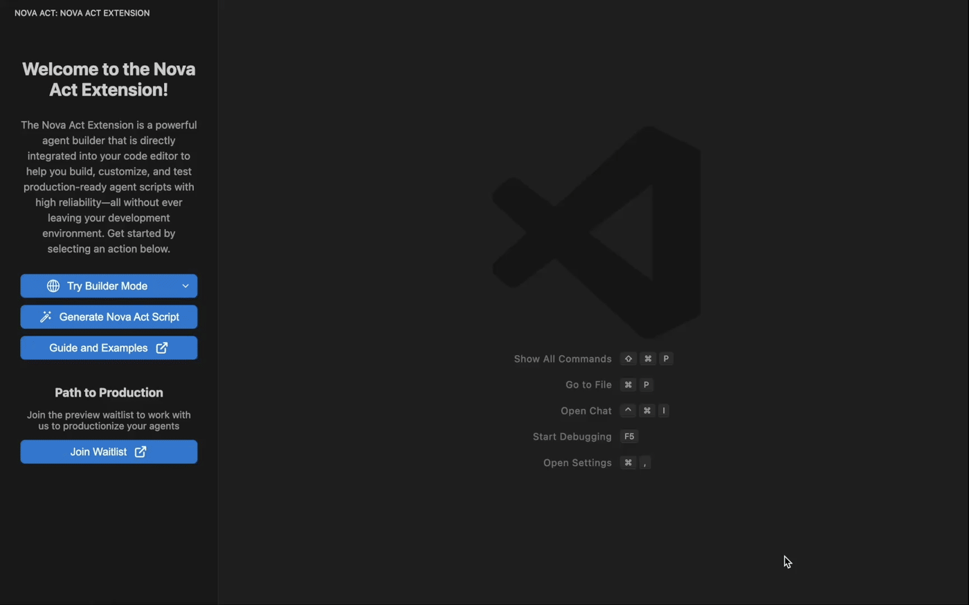The image size is (969, 605).
Task: Click the Nova Act Extension description paragraph
Action: 109,187
